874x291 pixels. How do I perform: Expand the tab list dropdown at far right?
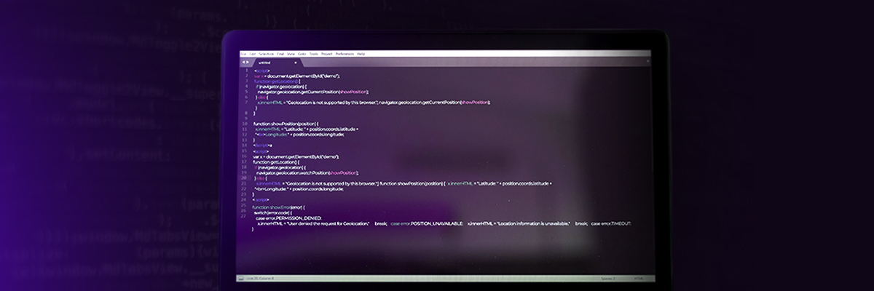tap(649, 62)
